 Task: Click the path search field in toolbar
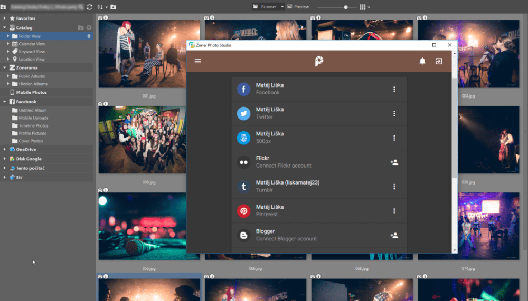[x=46, y=7]
